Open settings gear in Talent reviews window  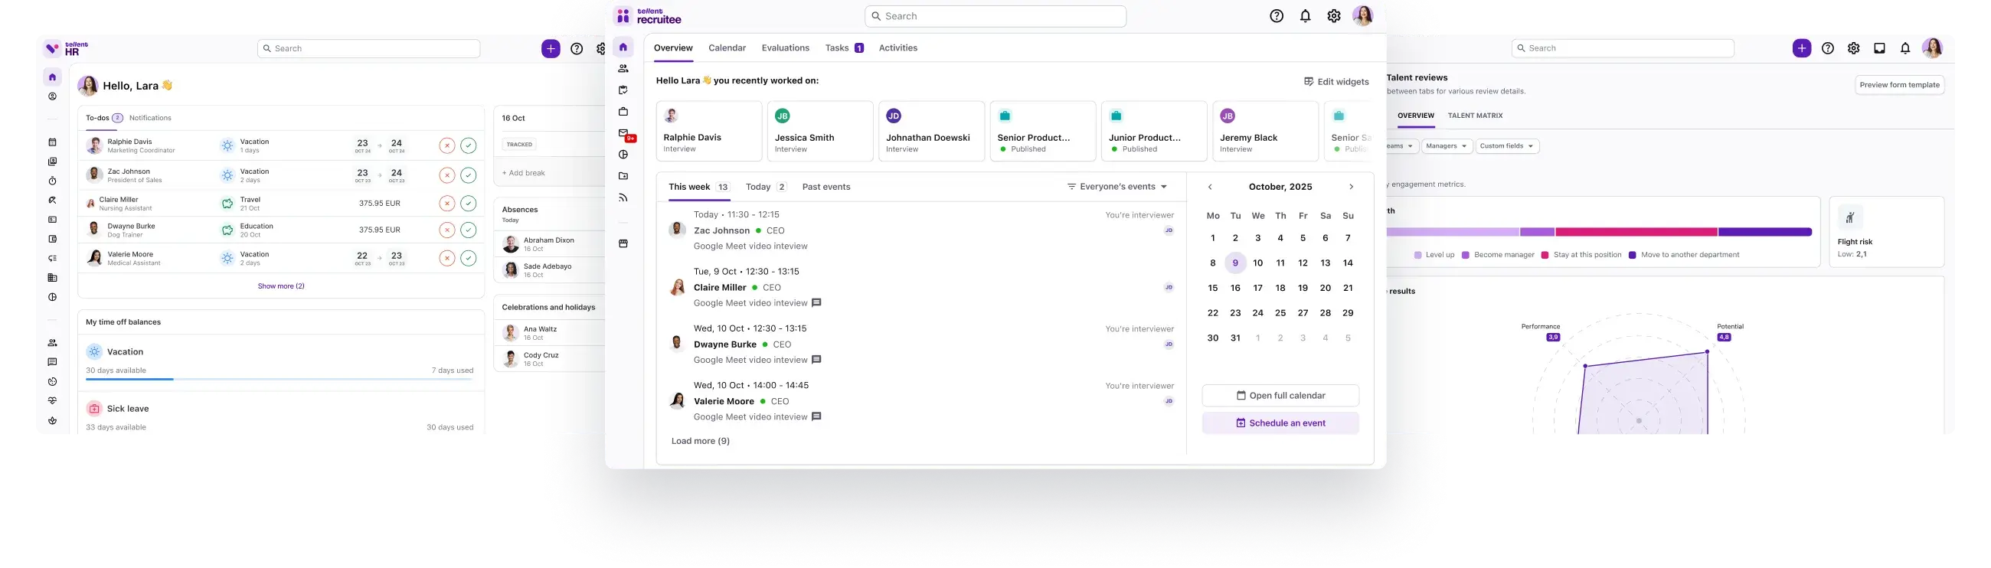pos(1853,49)
